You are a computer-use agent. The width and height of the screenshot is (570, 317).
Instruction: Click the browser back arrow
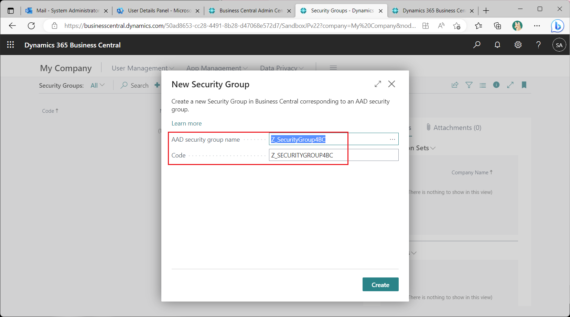point(12,26)
